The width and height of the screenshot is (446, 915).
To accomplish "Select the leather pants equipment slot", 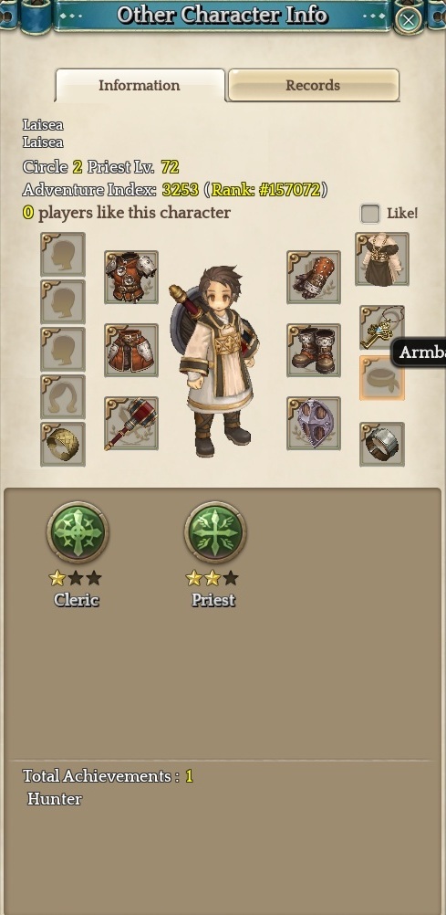I will tap(131, 350).
